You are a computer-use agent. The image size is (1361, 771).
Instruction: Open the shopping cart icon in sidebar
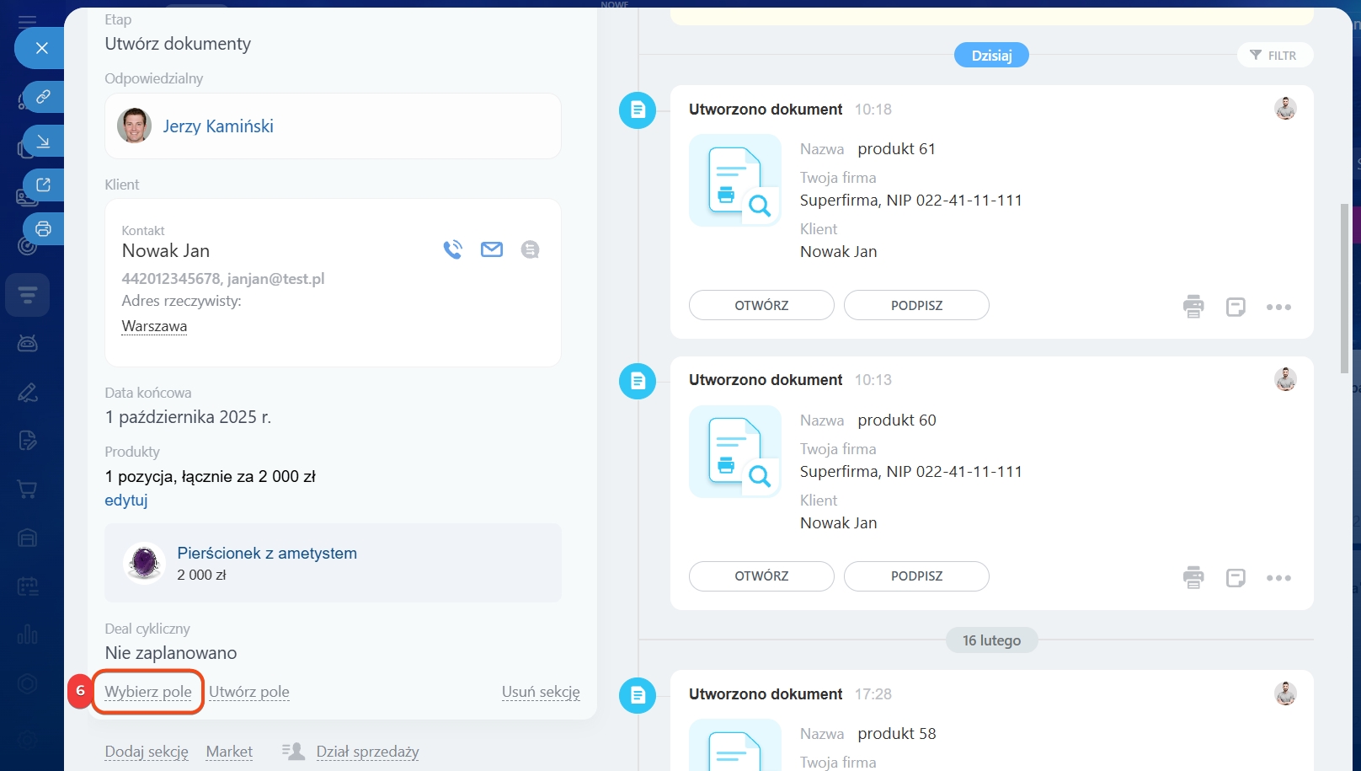(27, 489)
